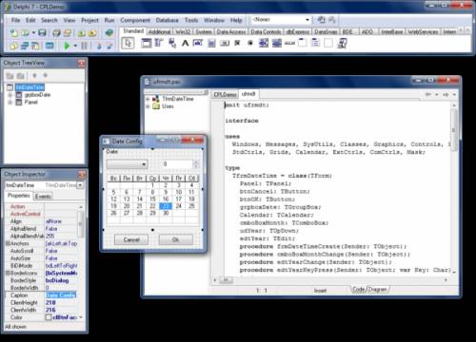476x342 pixels.
Task: Click Save current desktop icon
Action: (321, 20)
